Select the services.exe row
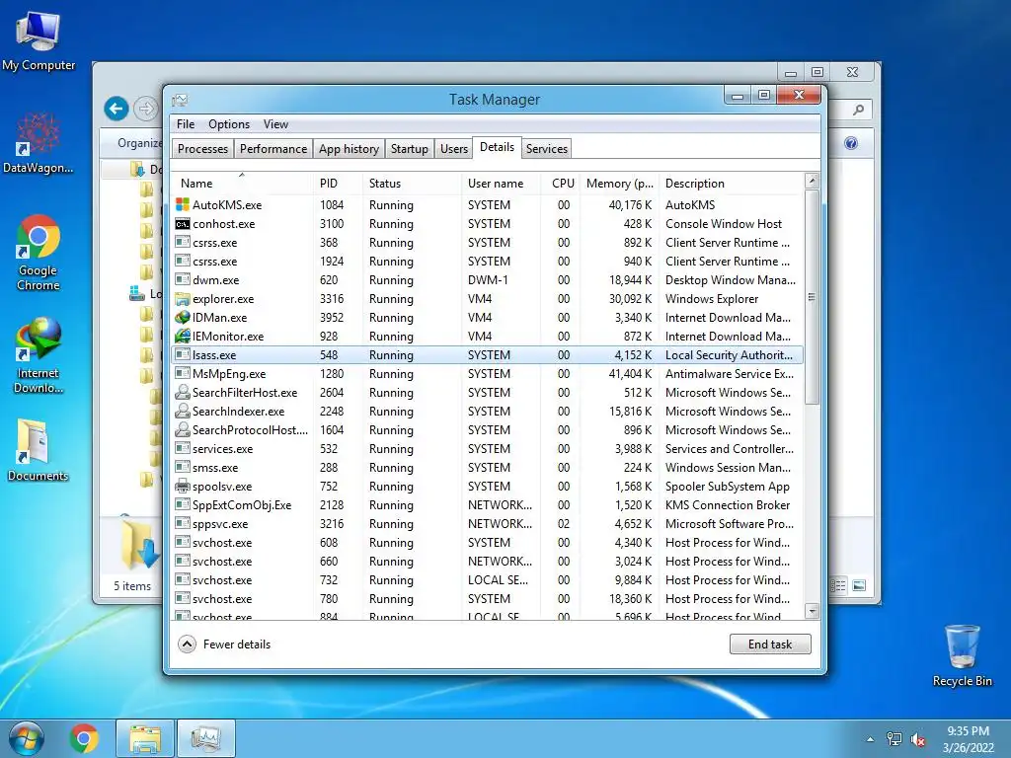Viewport: 1011px width, 758px height. (488, 449)
